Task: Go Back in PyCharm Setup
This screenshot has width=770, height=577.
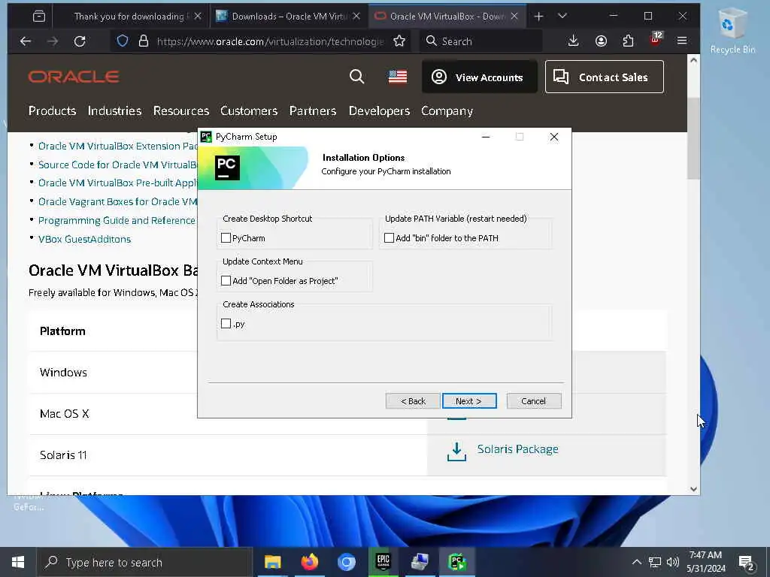Action: [x=413, y=401]
